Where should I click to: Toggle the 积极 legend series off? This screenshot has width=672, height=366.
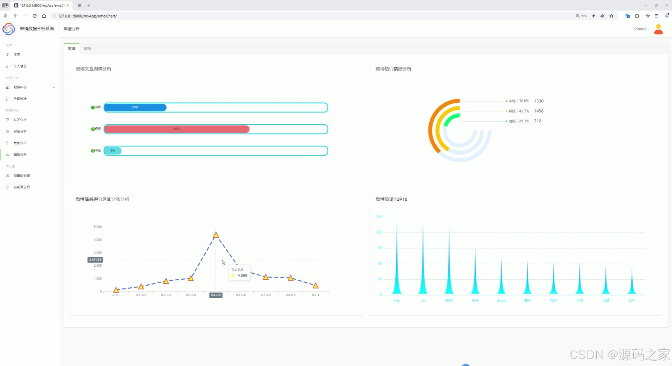pyautogui.click(x=512, y=111)
